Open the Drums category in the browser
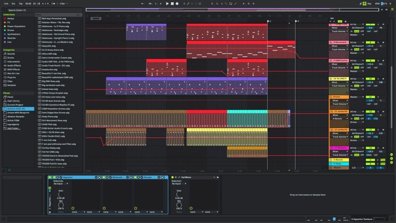This screenshot has height=223, width=396. tap(10, 57)
